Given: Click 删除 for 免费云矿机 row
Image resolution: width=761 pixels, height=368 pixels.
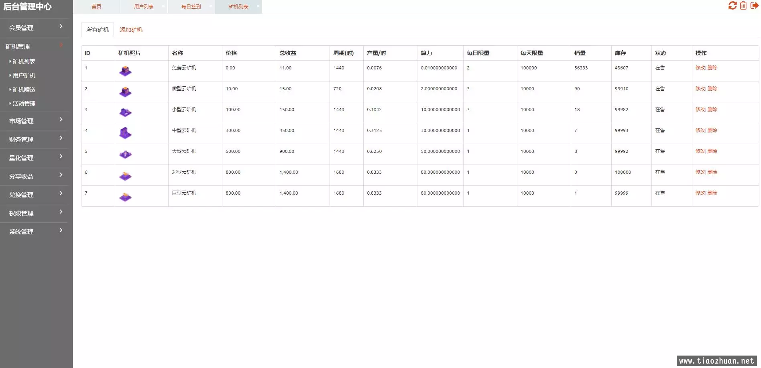Looking at the screenshot, I should click(712, 68).
